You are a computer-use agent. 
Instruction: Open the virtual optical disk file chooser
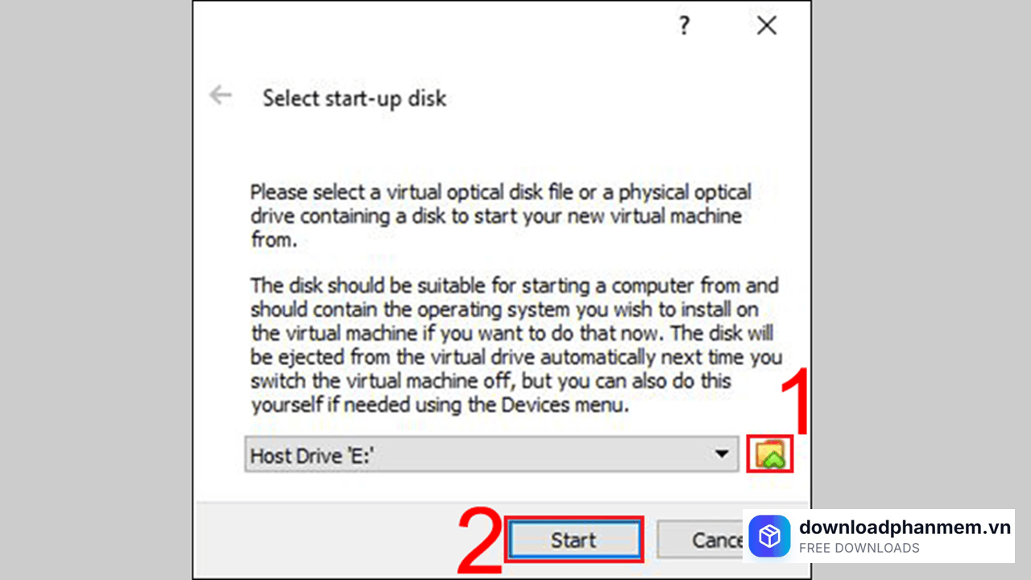769,454
